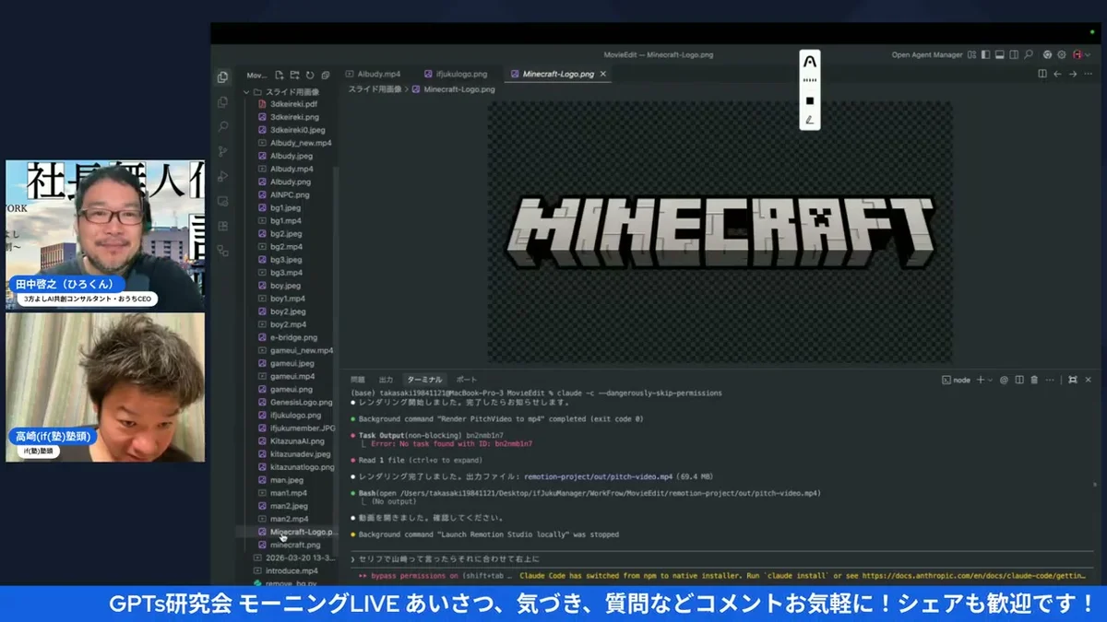Image resolution: width=1107 pixels, height=622 pixels.
Task: Open the node terminal profile dropdown
Action: 989,380
